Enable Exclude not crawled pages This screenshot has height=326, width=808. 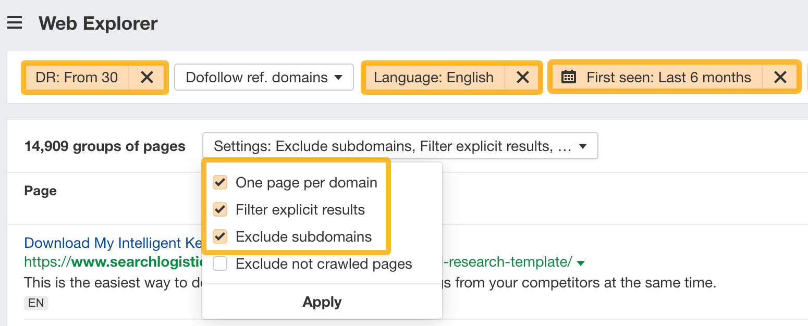tap(220, 264)
